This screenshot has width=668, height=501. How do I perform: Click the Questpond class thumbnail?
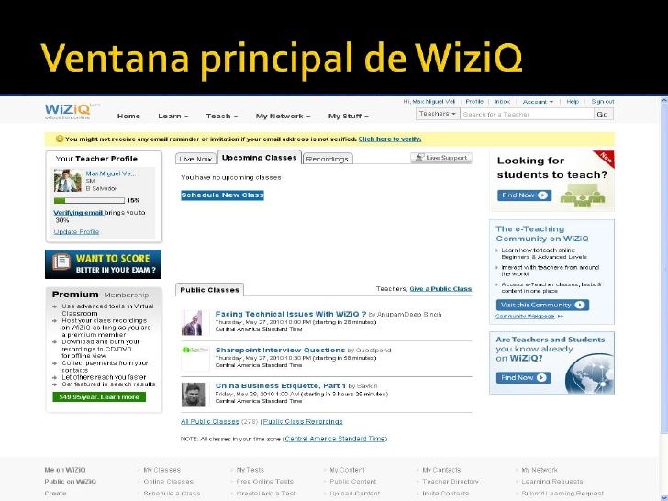point(195,357)
